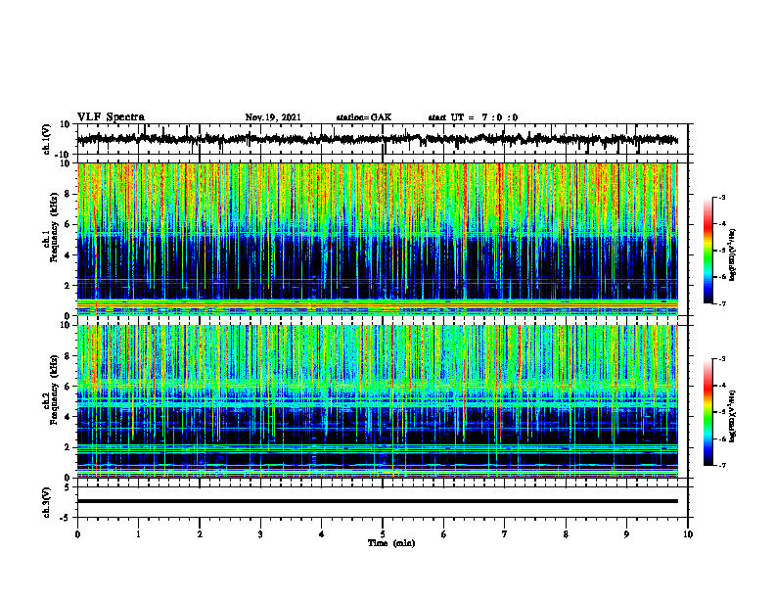Image resolution: width=775 pixels, height=599 pixels.
Task: Click the "4" tick on the time axis
Action: click(x=322, y=534)
